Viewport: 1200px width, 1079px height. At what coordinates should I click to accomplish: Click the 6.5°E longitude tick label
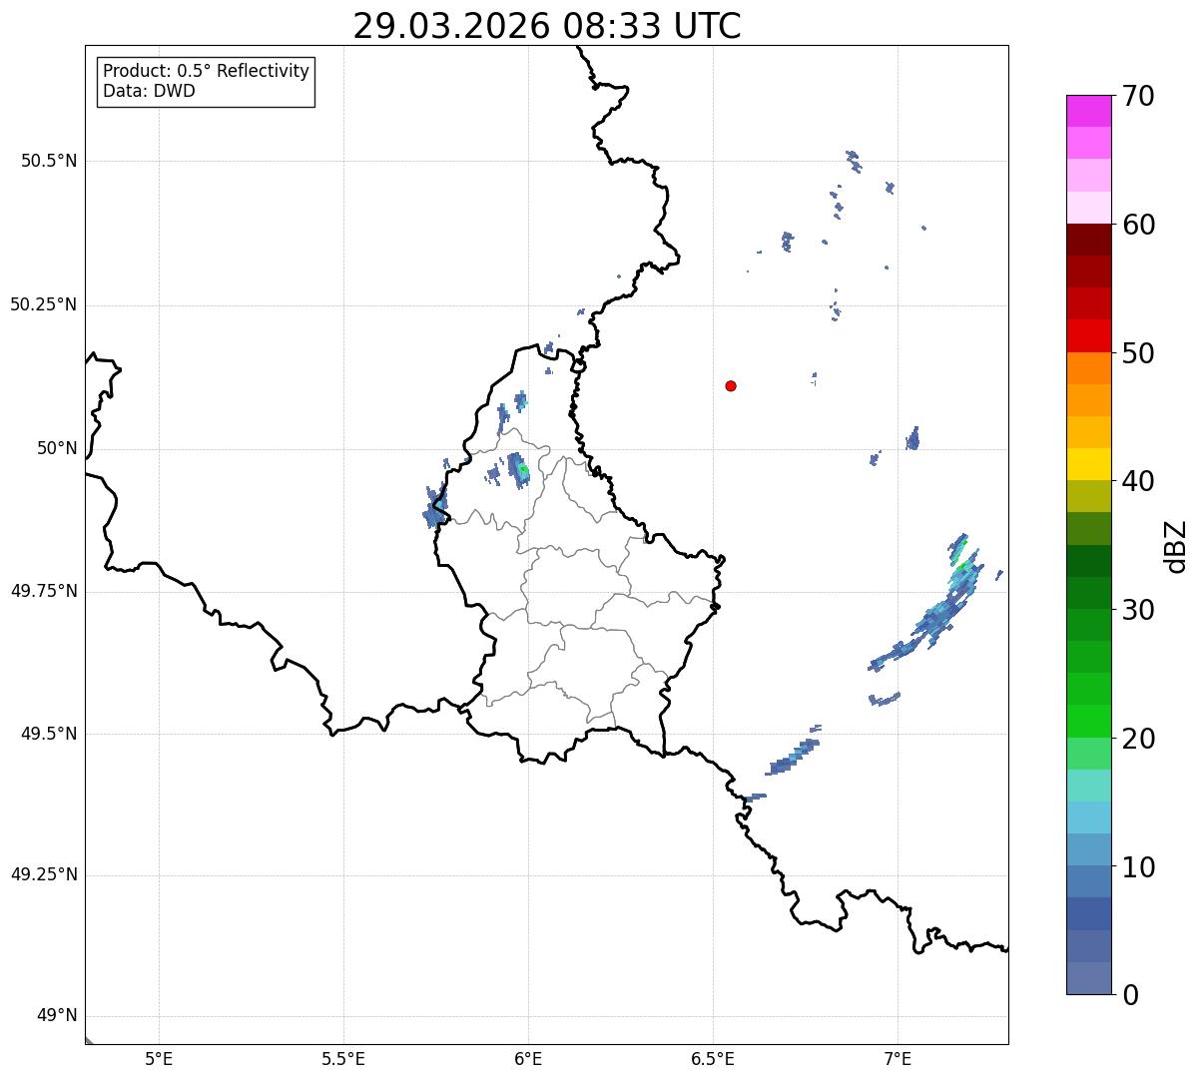tap(713, 1059)
